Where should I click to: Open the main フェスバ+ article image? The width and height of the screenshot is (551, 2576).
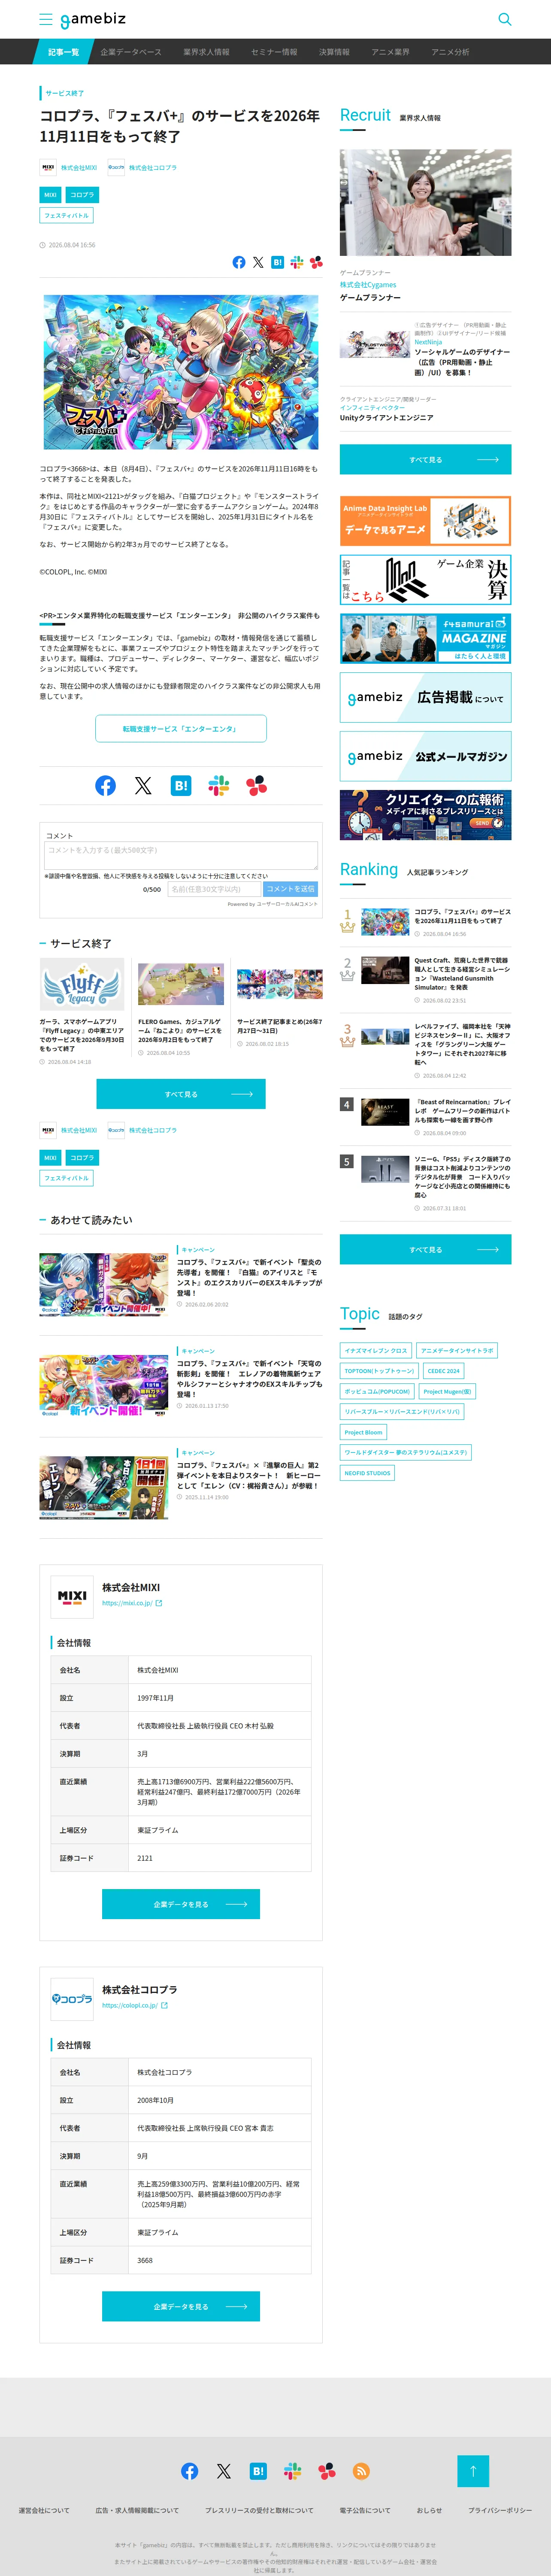[181, 371]
